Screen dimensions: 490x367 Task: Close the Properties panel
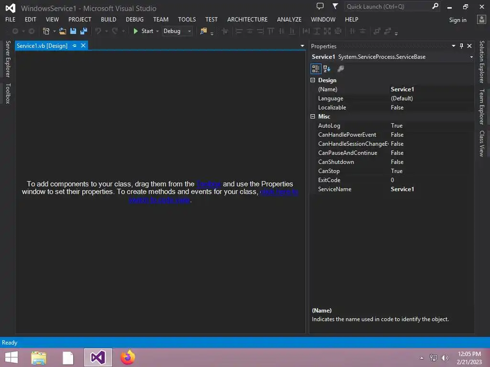(x=469, y=46)
